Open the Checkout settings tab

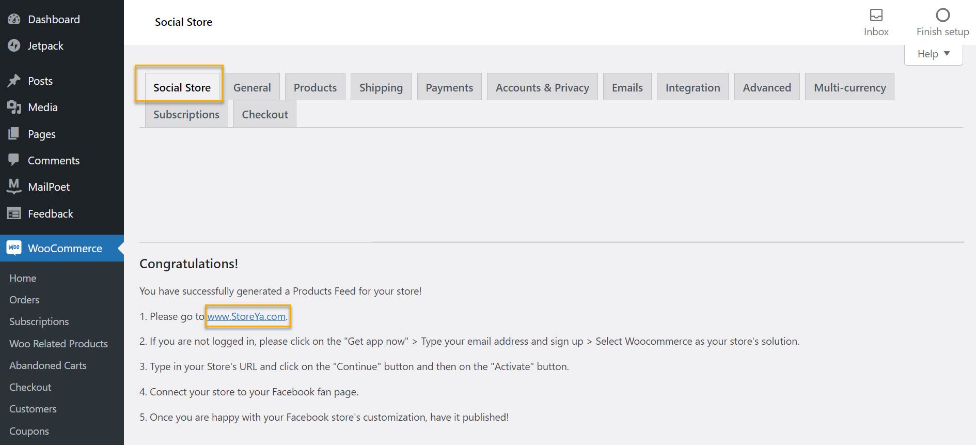pos(265,114)
